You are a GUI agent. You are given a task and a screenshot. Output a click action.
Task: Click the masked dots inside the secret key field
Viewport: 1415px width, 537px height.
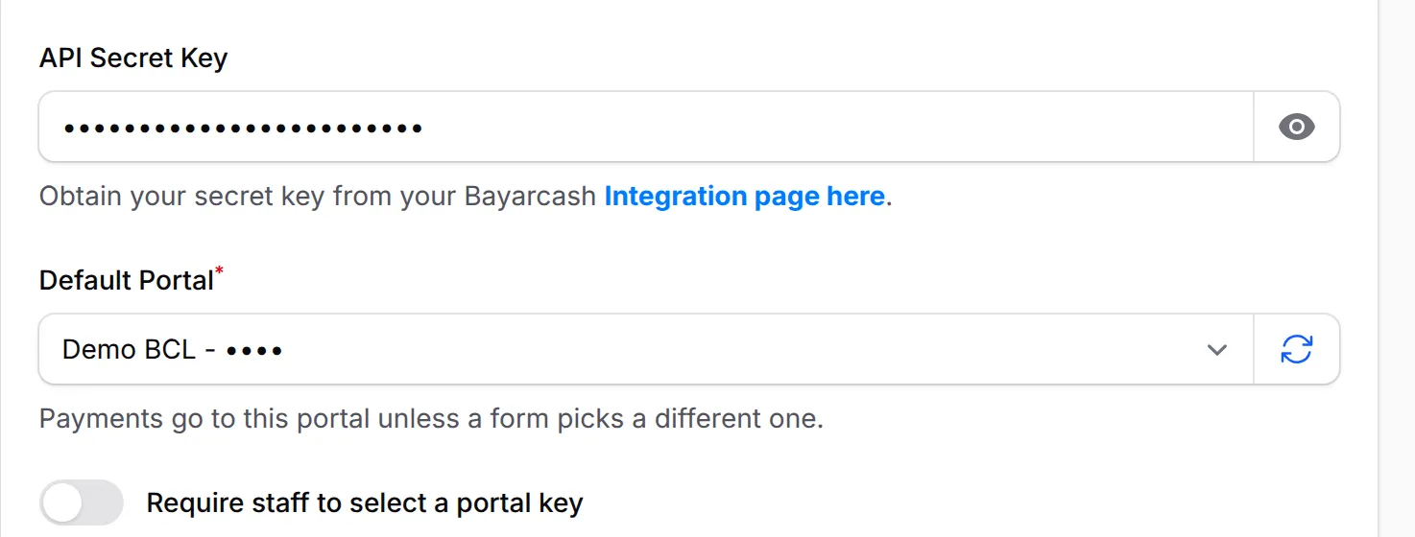tap(243, 128)
